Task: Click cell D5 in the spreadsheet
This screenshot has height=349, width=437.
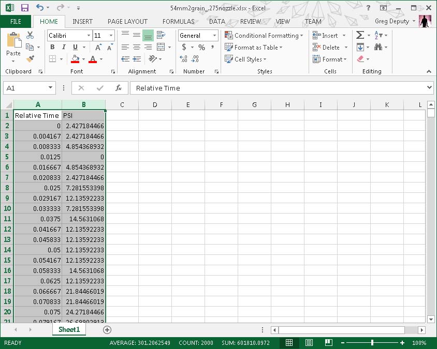Action: click(155, 157)
